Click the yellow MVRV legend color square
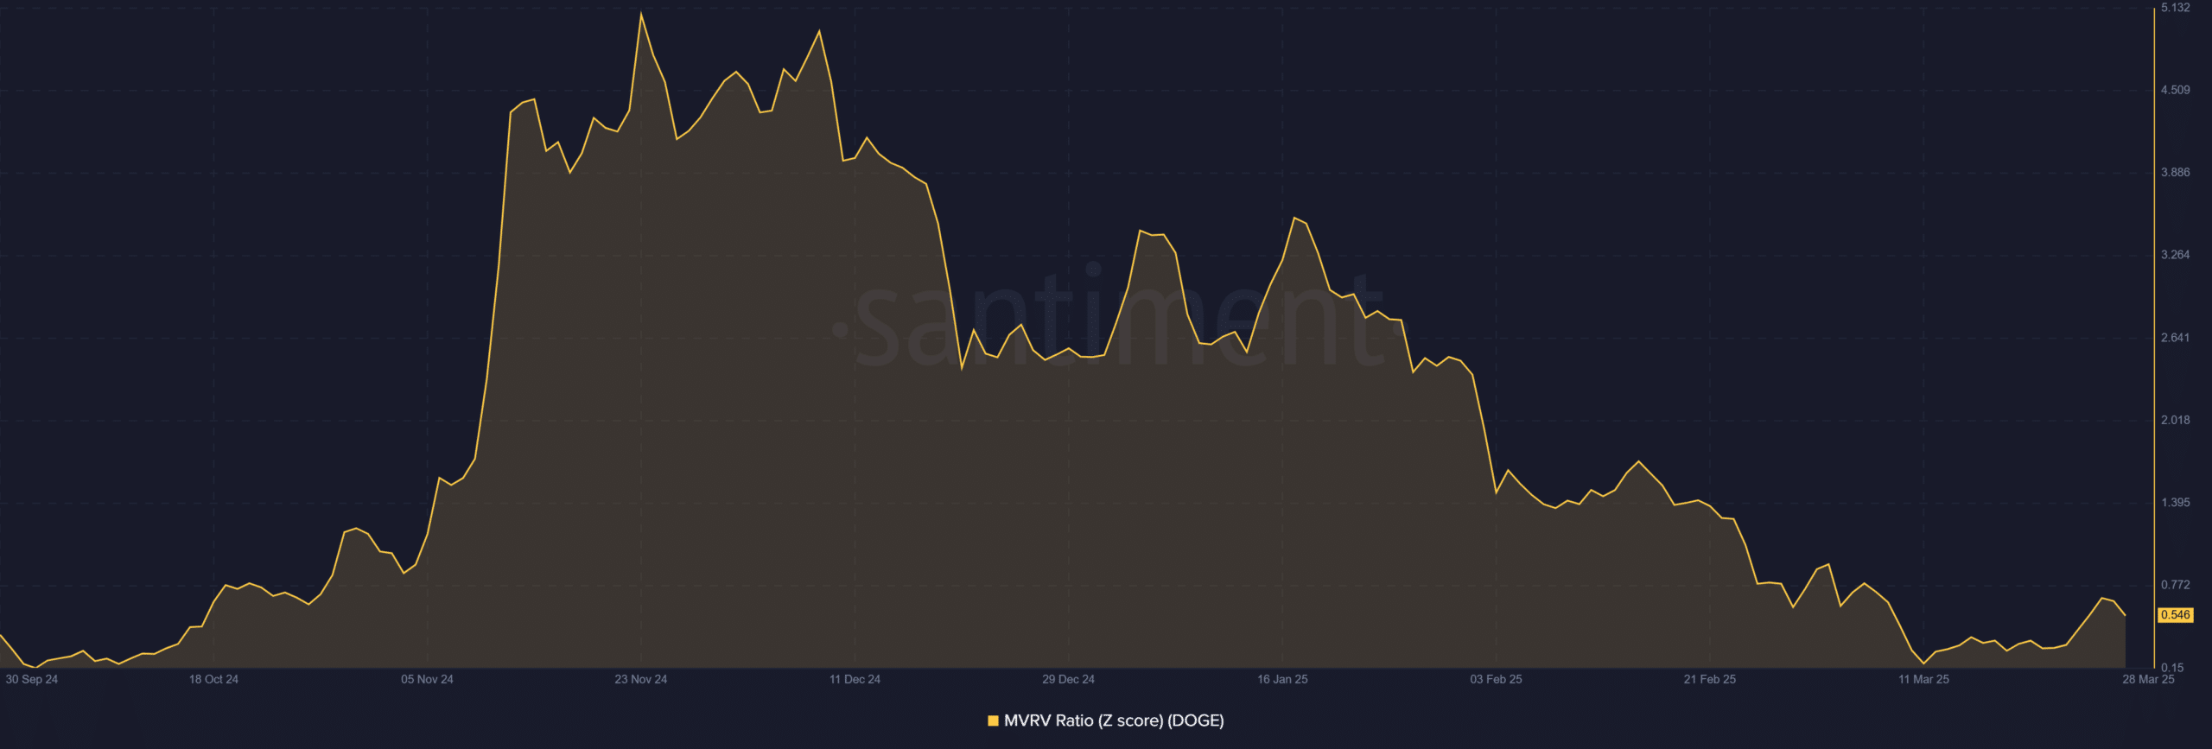The image size is (2212, 749). (x=993, y=720)
